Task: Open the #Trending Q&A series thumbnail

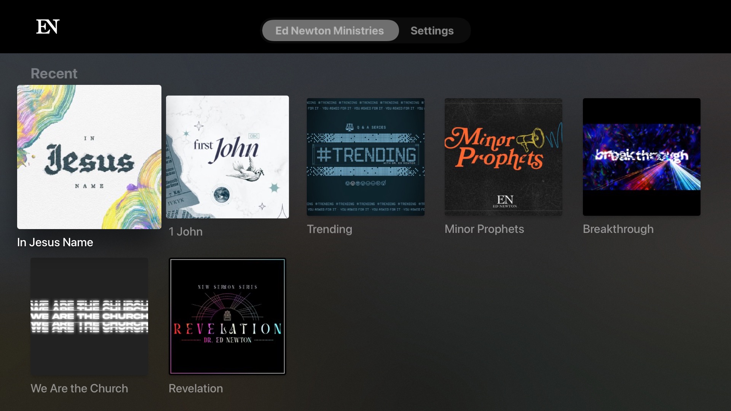Action: [365, 157]
